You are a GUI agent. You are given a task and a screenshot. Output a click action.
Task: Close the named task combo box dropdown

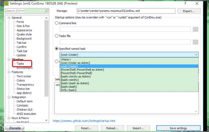(196, 55)
